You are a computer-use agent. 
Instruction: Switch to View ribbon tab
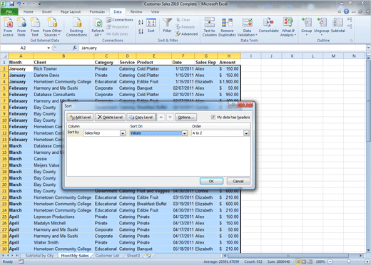coord(155,11)
